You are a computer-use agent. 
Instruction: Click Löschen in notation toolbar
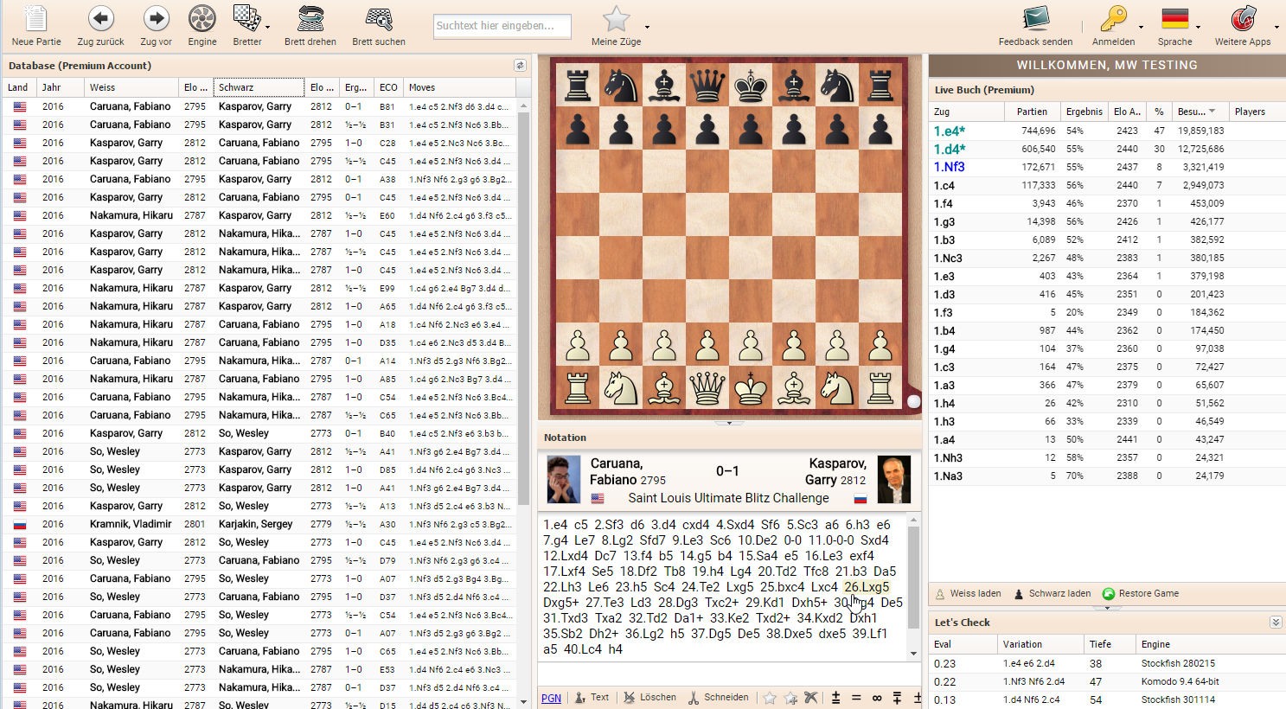click(x=650, y=697)
